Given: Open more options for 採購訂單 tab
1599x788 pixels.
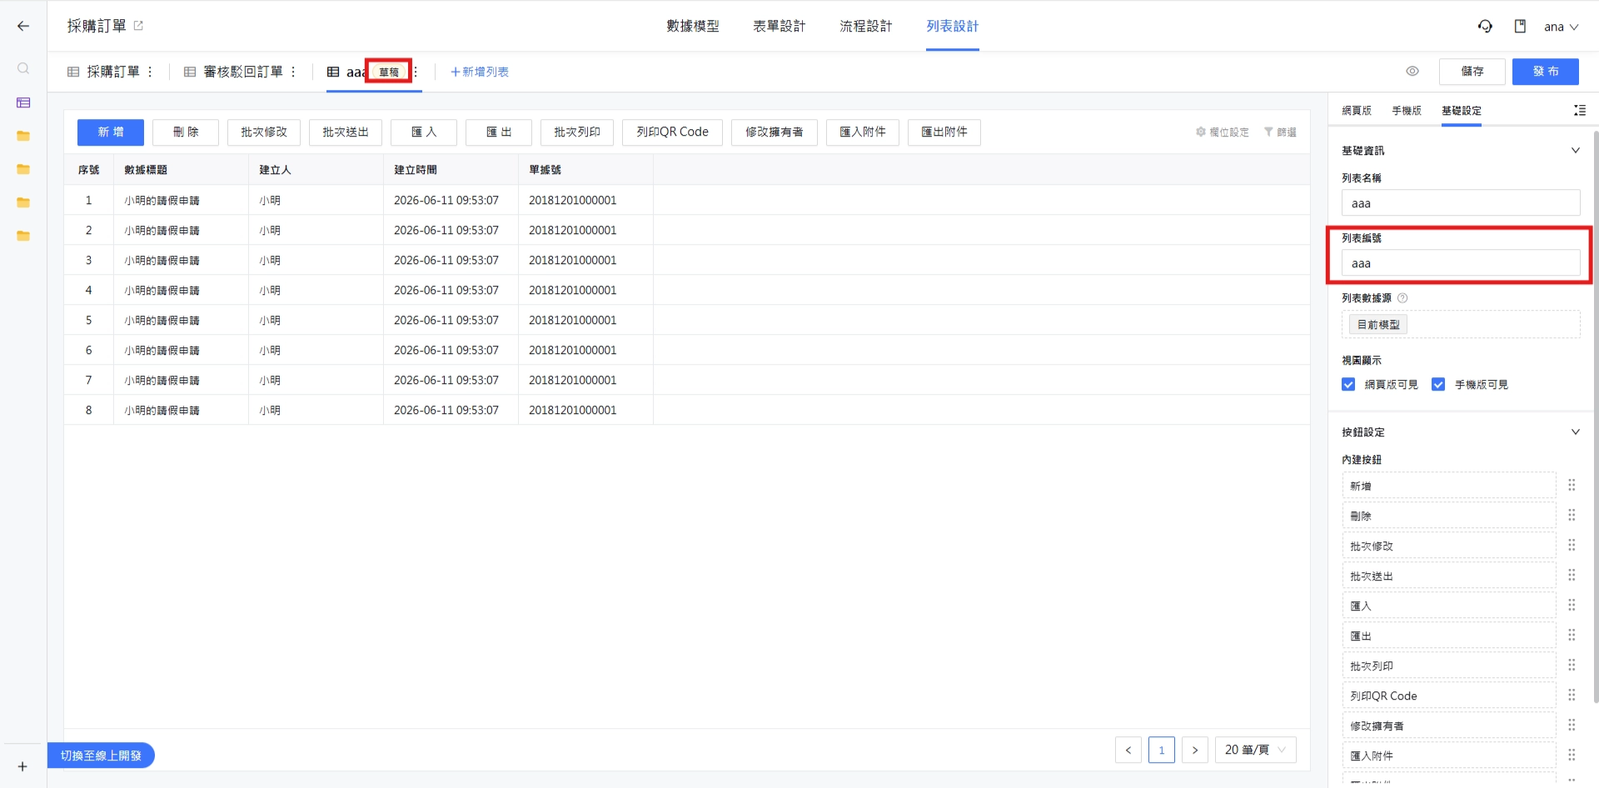Looking at the screenshot, I should pyautogui.click(x=150, y=72).
